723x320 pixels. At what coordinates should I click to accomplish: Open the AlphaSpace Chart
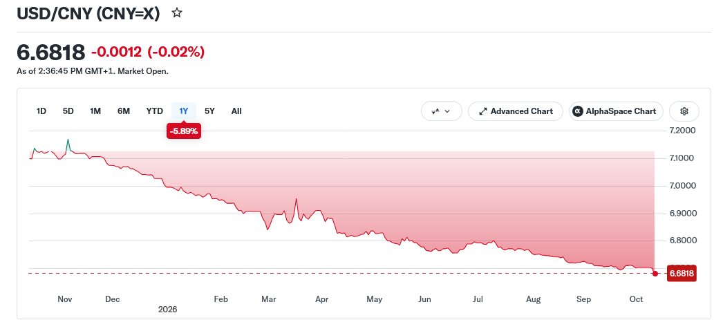coord(616,111)
